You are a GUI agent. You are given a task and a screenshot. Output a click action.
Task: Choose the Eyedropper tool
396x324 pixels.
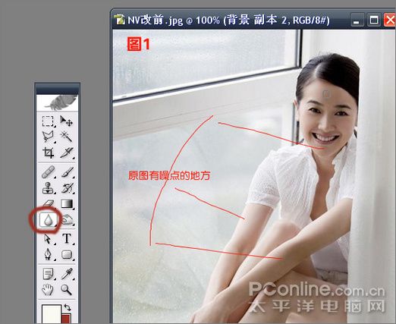(67, 274)
